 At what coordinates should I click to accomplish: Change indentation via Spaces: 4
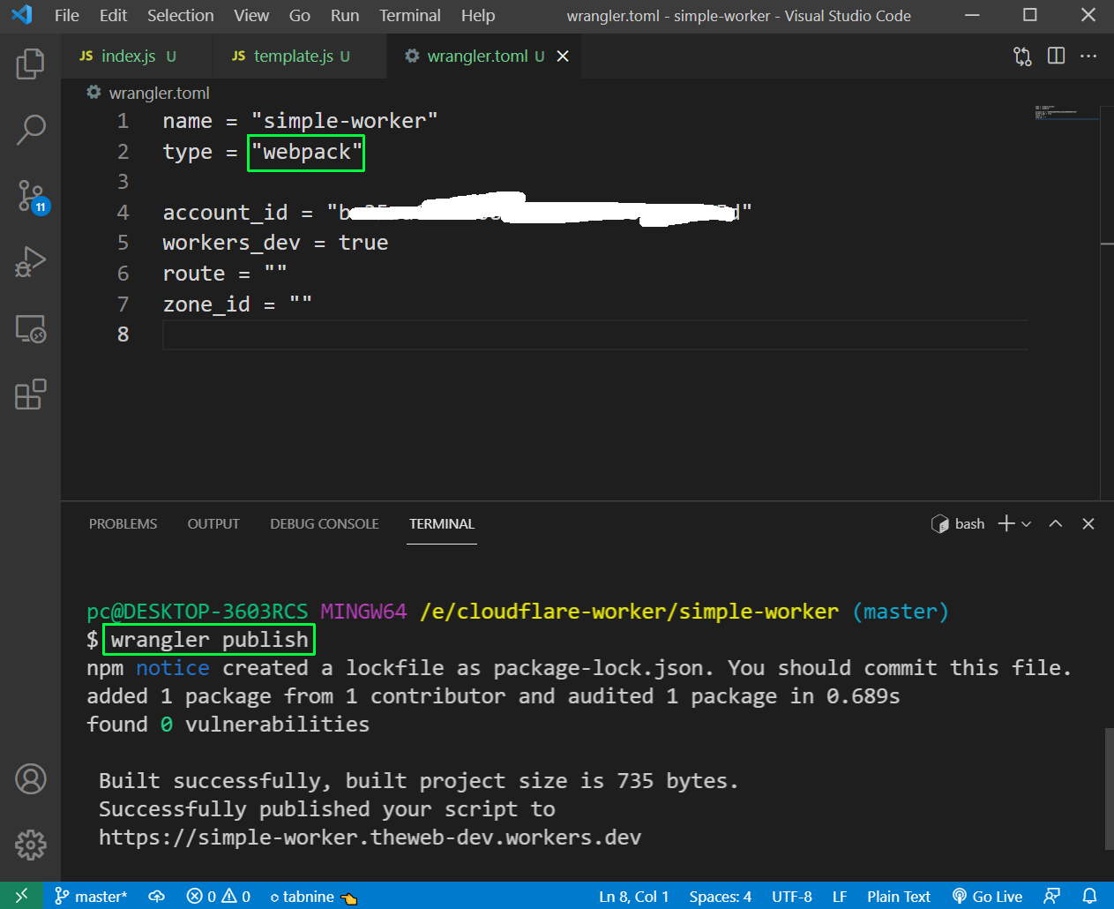(720, 897)
